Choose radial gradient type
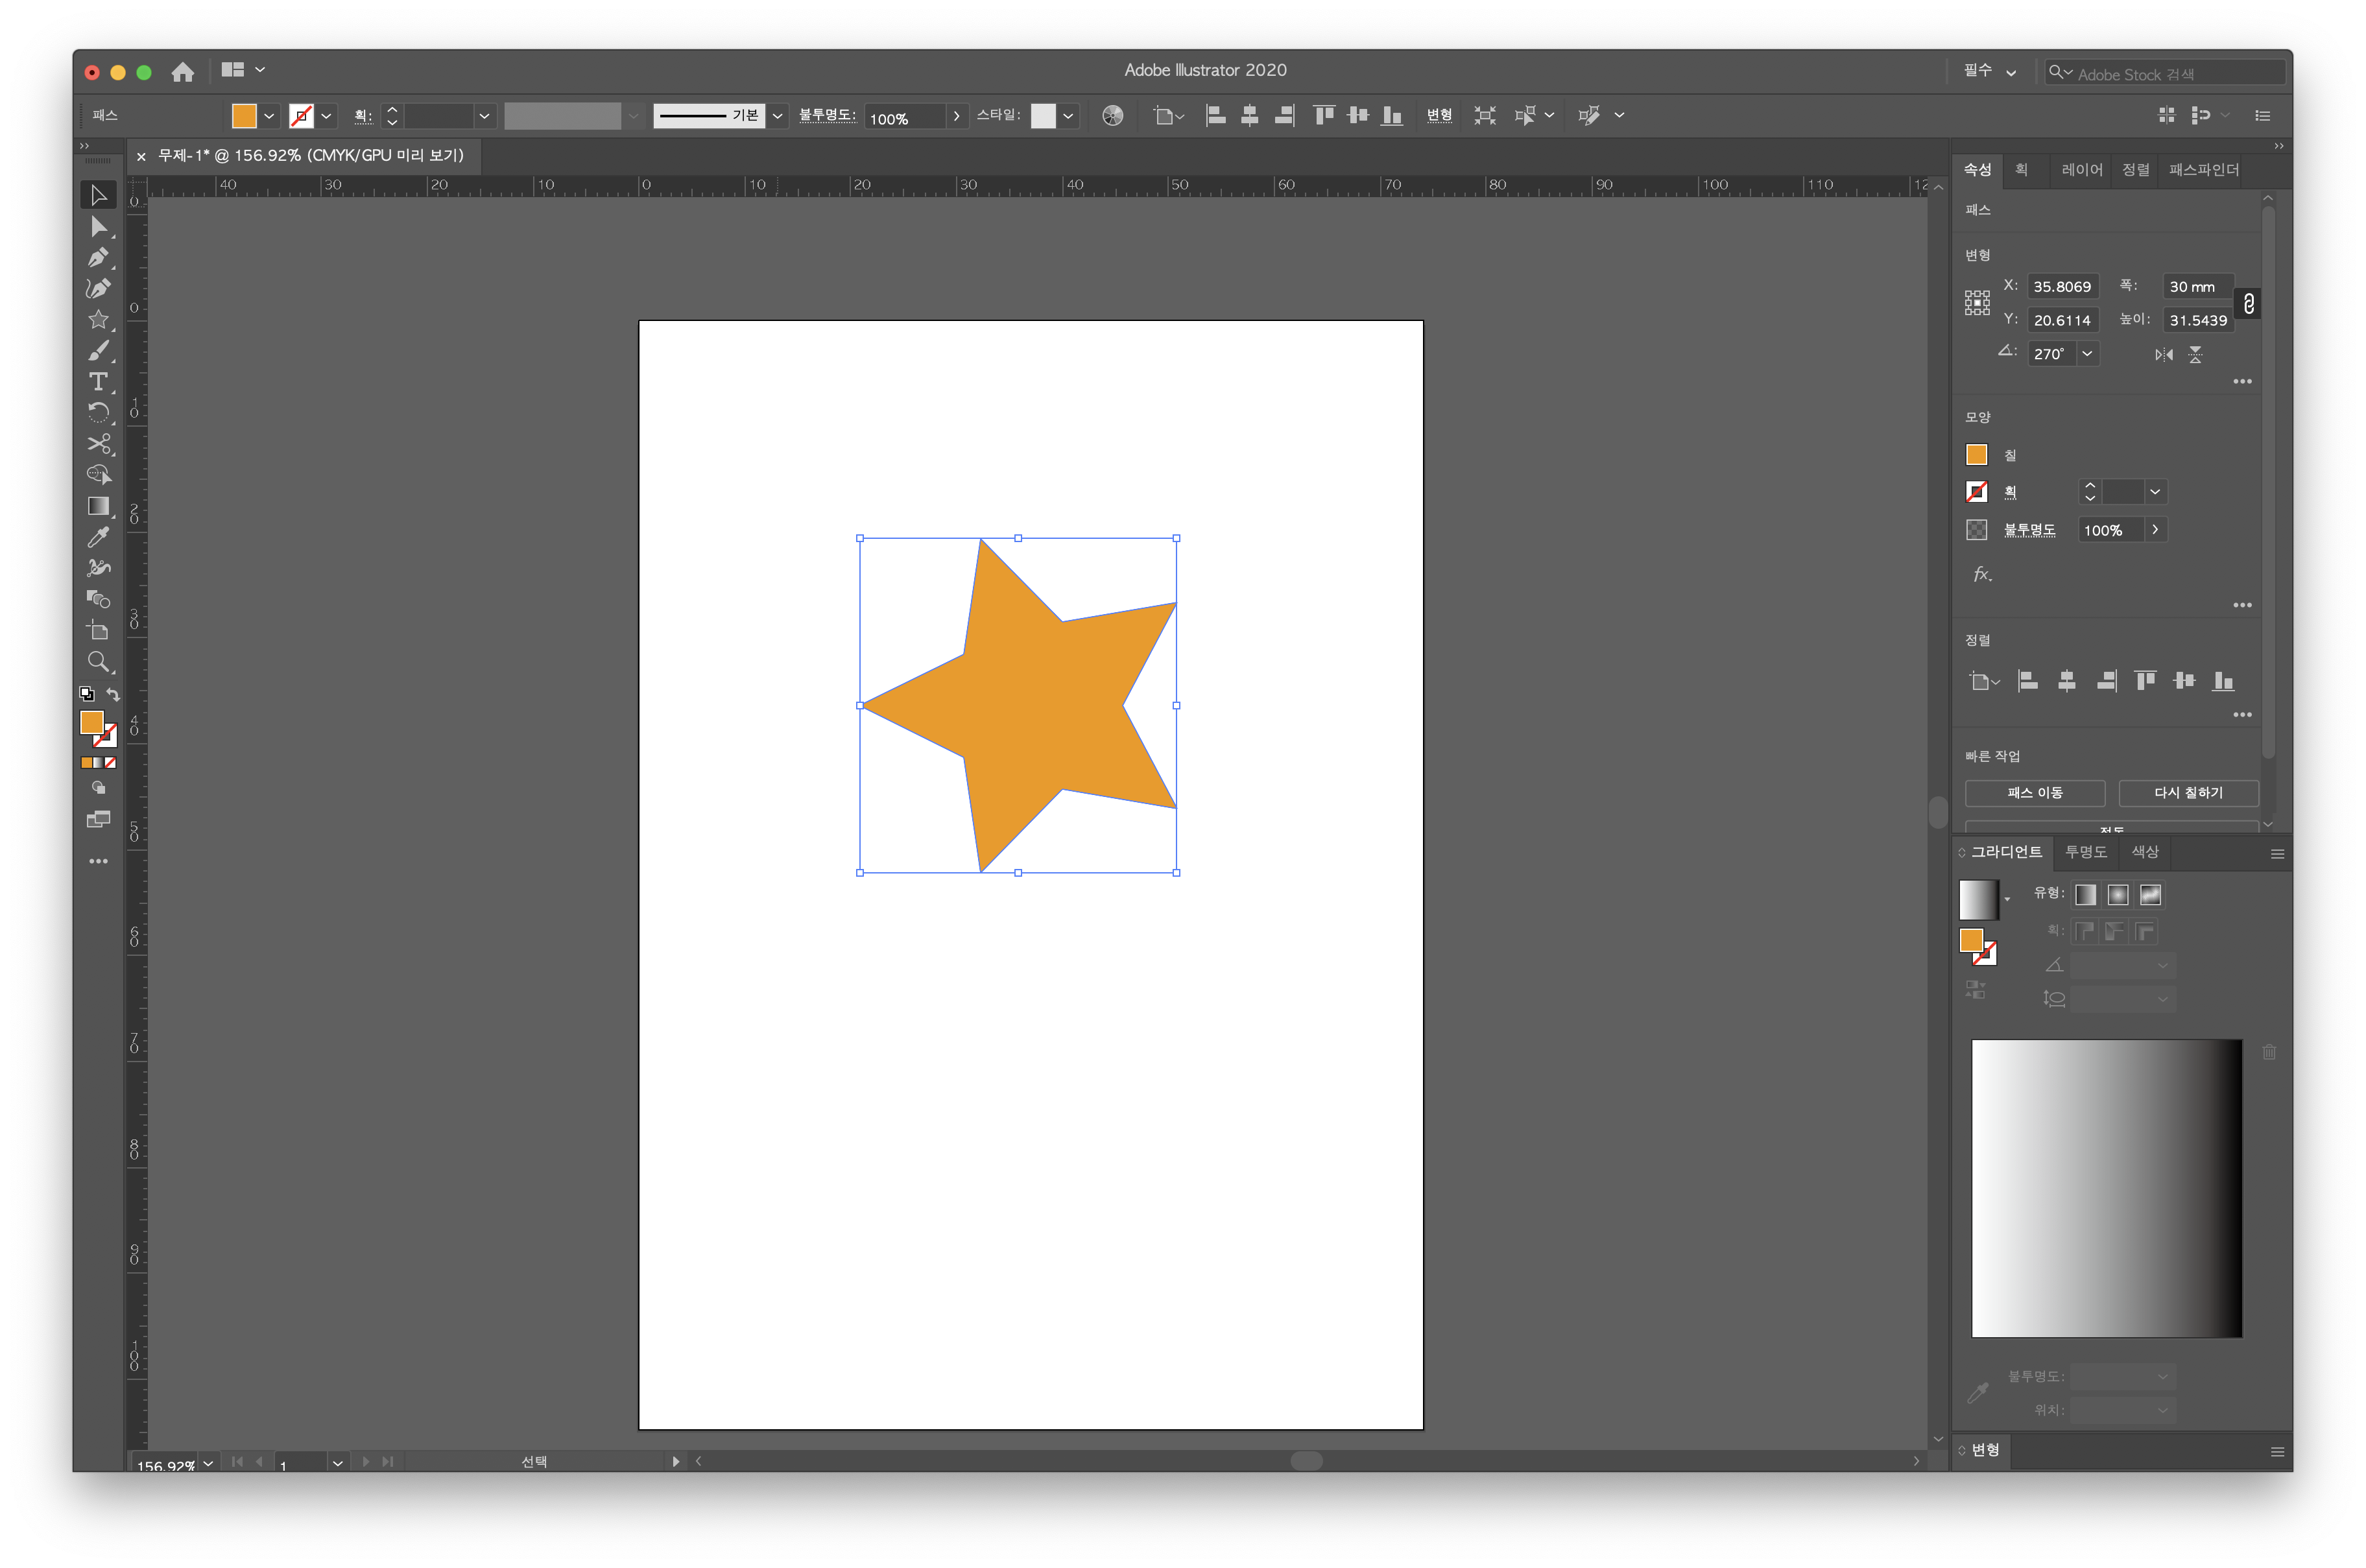The height and width of the screenshot is (1568, 2366). pos(2118,895)
